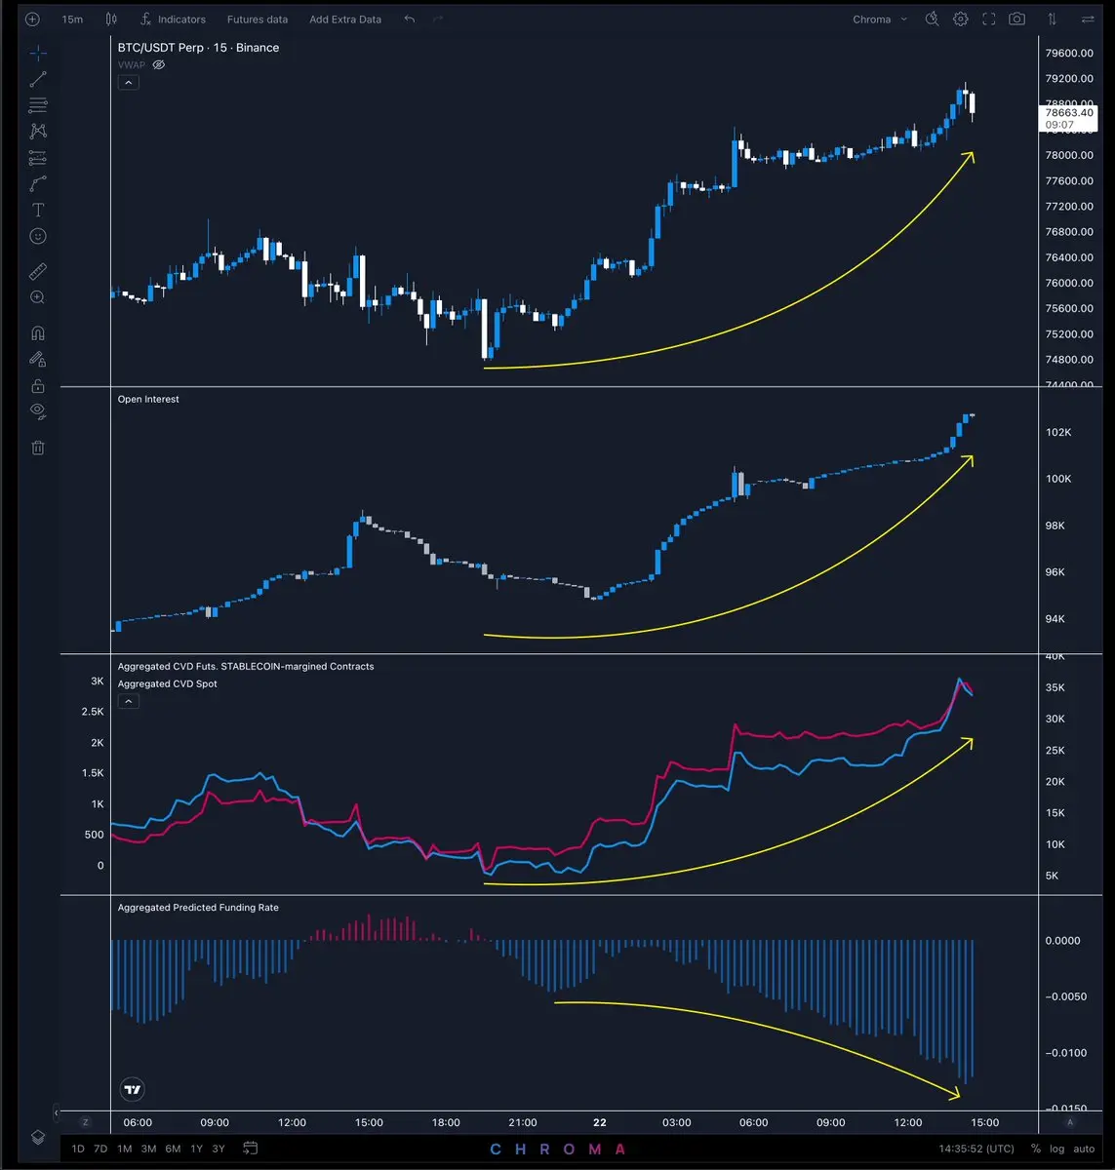The width and height of the screenshot is (1115, 1170).
Task: Select the 1D date range
Action: 79,1149
